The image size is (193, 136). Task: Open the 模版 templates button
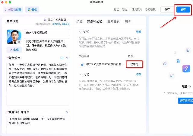32,9
